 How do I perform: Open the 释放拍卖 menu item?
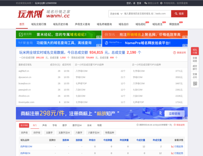[x=174, y=24]
